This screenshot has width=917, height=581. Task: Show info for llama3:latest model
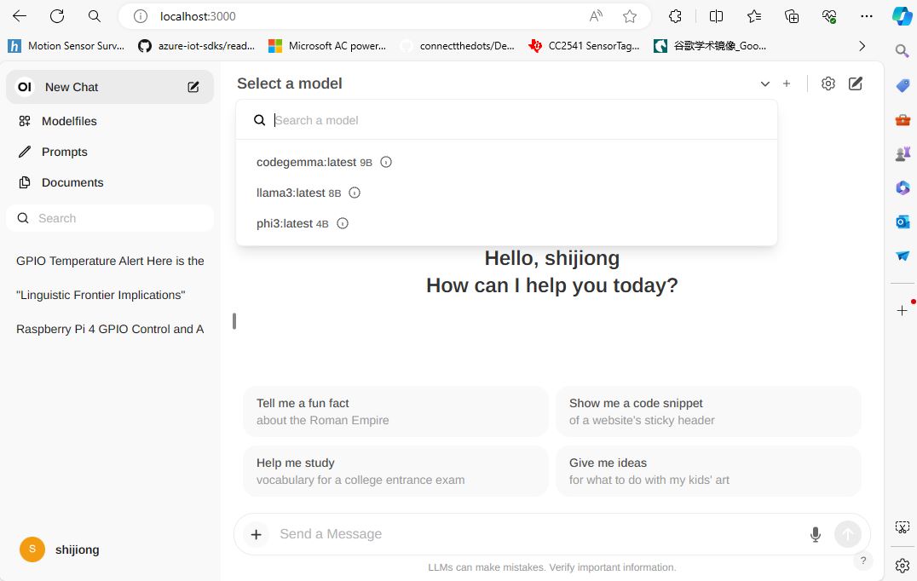pyautogui.click(x=355, y=193)
